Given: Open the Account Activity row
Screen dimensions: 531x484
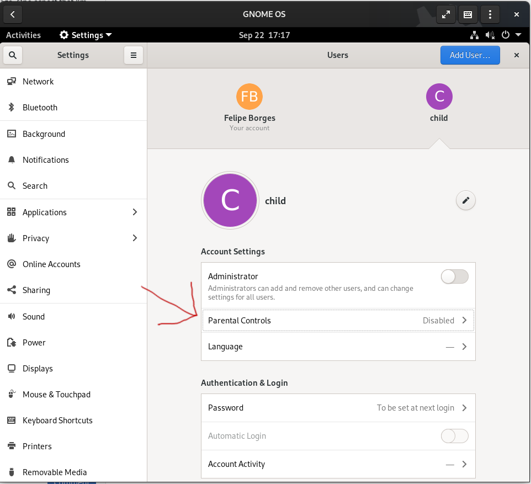Looking at the screenshot, I should tap(338, 464).
